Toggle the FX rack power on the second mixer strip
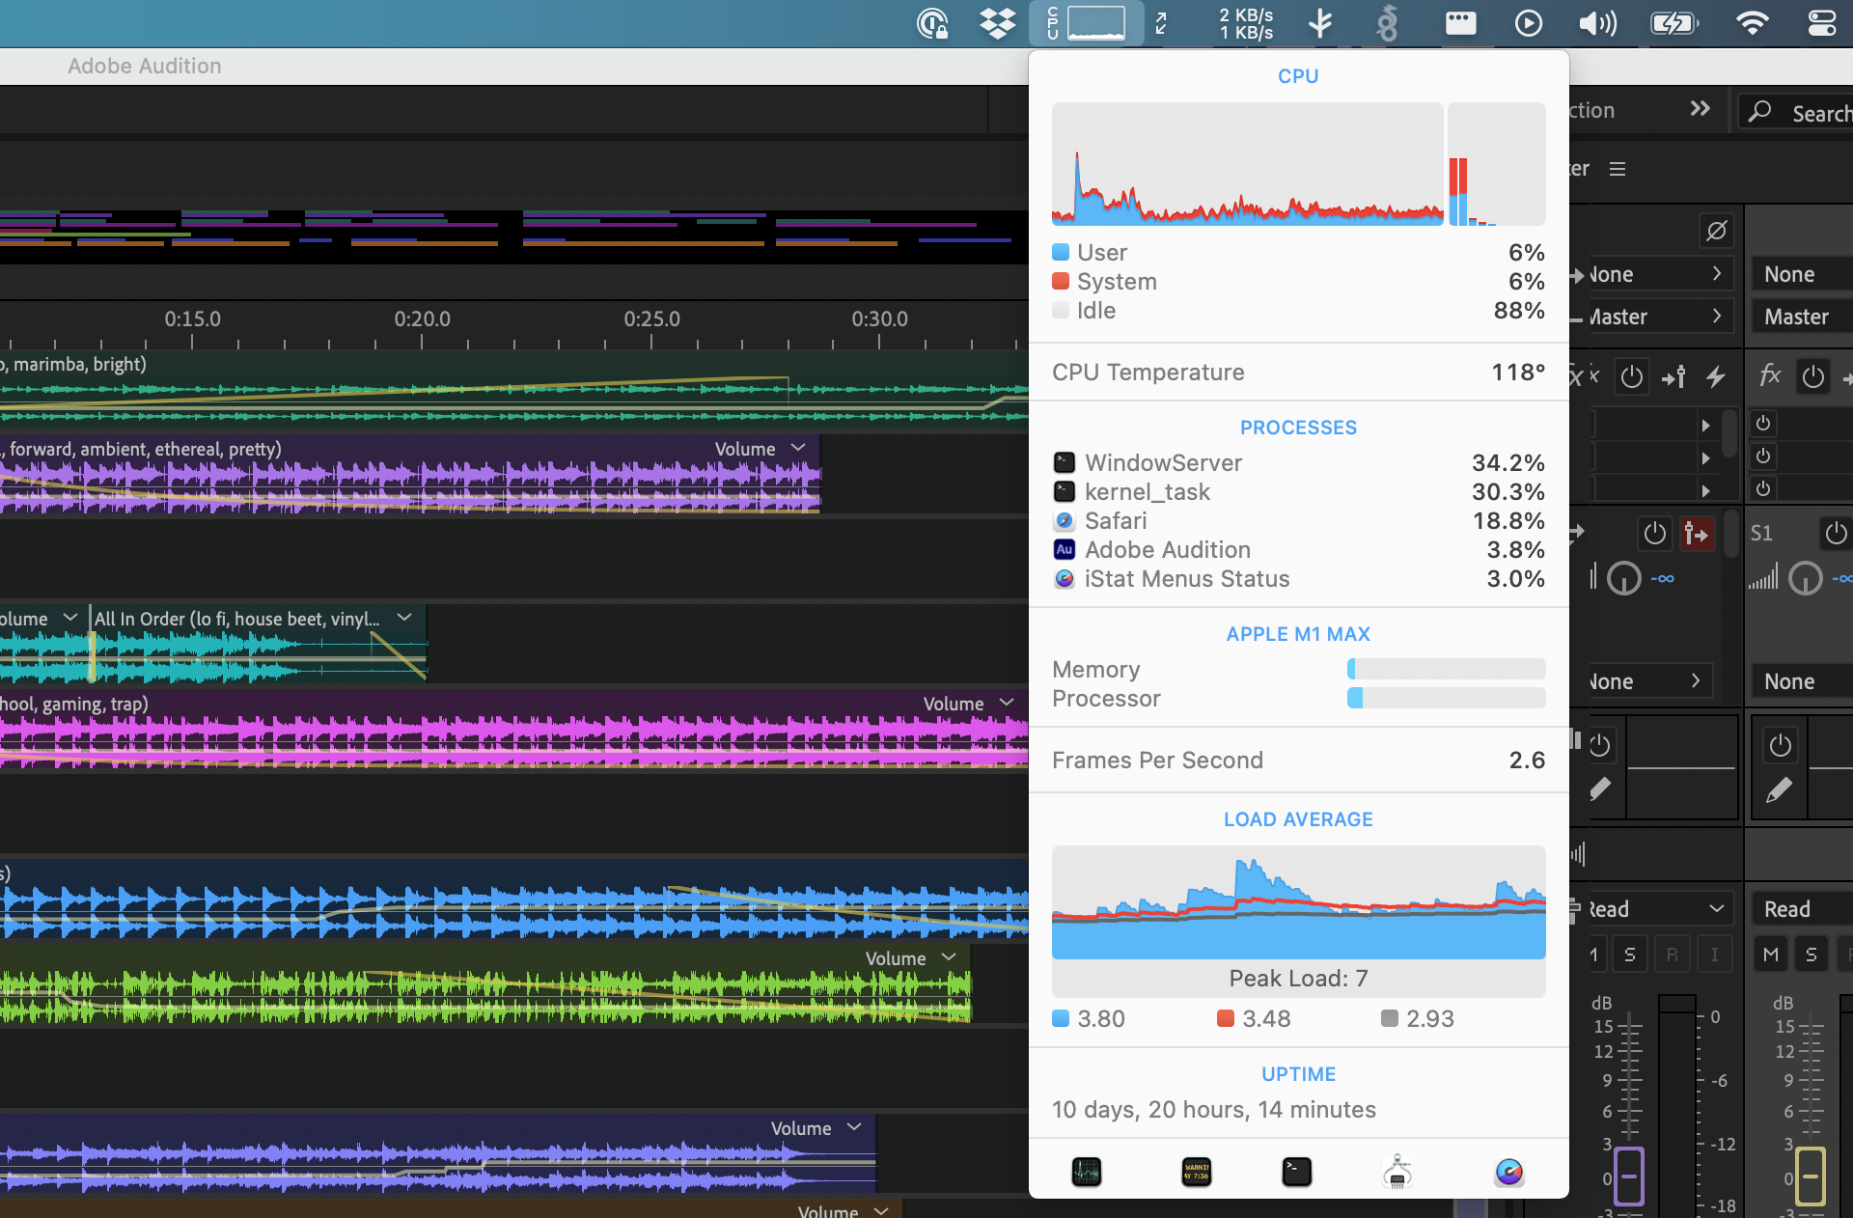 click(1813, 376)
